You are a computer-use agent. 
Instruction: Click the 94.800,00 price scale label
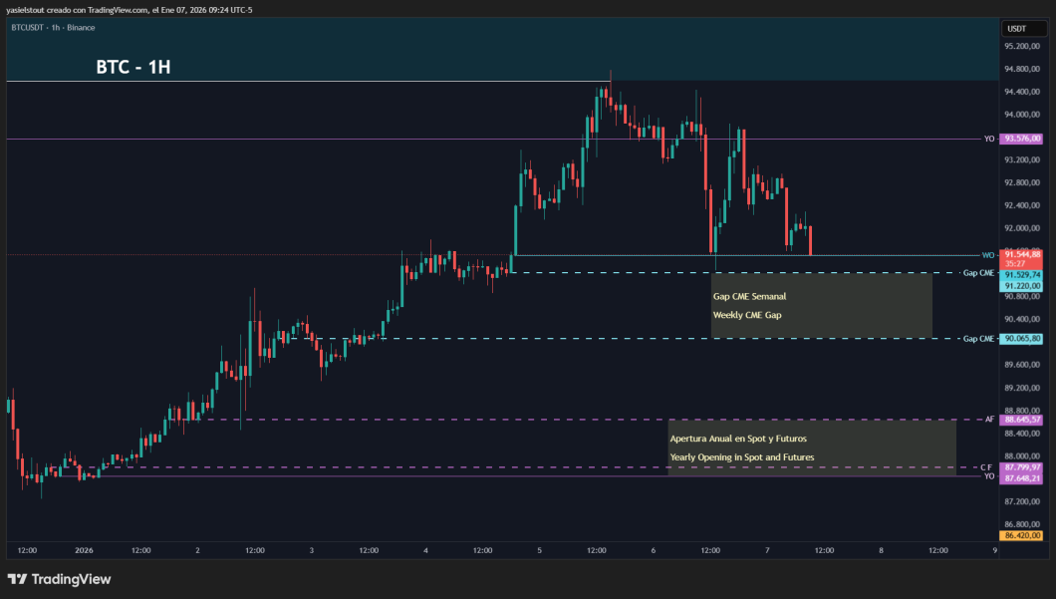pyautogui.click(x=1022, y=69)
